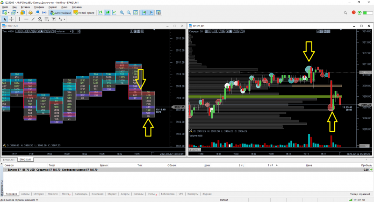Open the dropdown arrow beside new chart
Viewport: 374px width, 202px height.
coord(8,13)
